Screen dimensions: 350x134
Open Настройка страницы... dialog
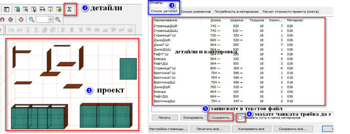tap(168, 129)
